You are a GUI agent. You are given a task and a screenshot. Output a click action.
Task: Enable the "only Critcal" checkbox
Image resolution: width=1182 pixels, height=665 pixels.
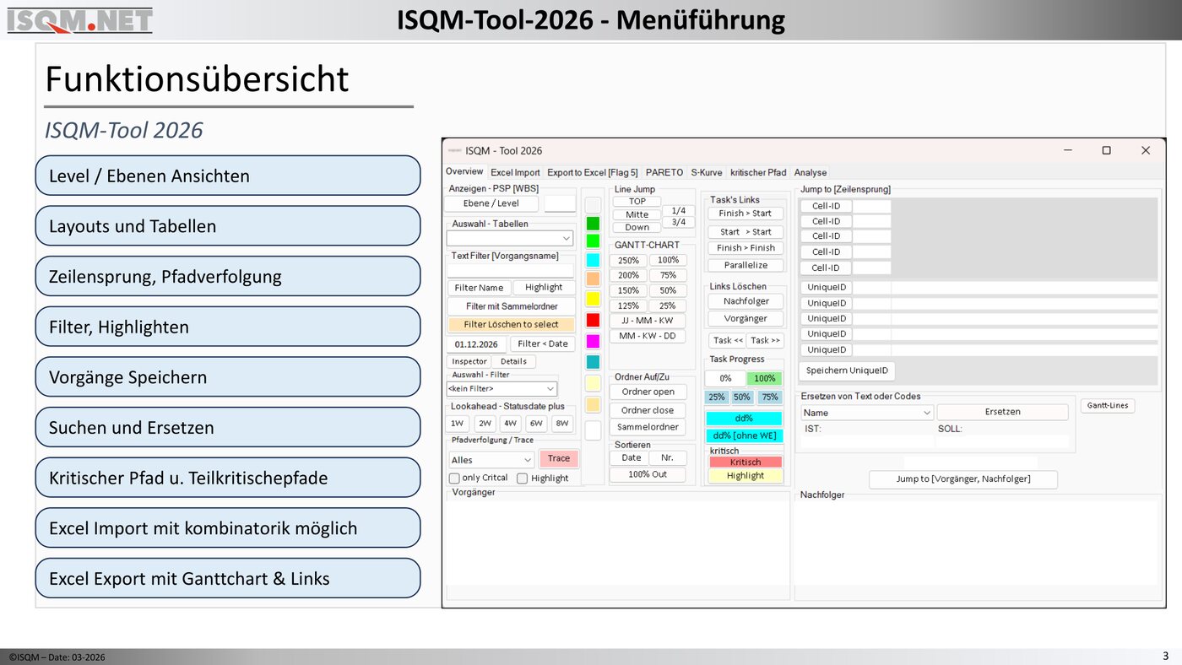pyautogui.click(x=454, y=478)
